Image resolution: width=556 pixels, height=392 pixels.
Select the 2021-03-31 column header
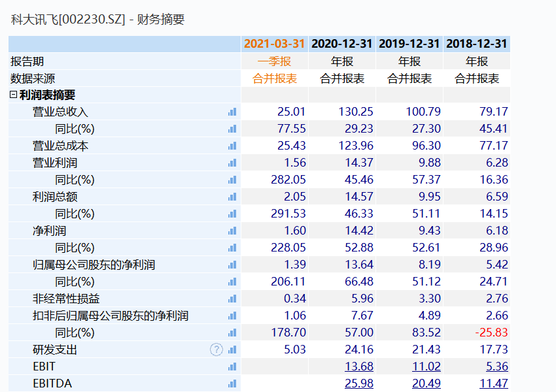click(275, 44)
